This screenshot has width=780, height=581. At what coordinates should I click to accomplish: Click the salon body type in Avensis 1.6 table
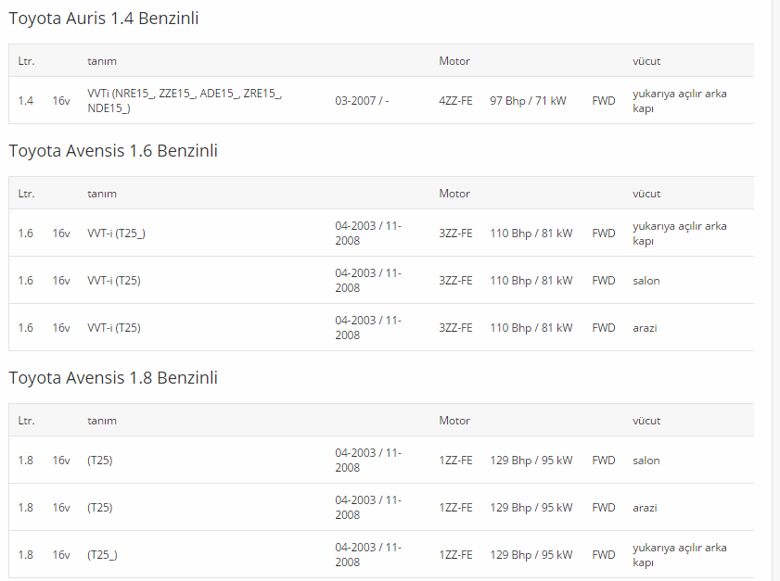point(646,281)
